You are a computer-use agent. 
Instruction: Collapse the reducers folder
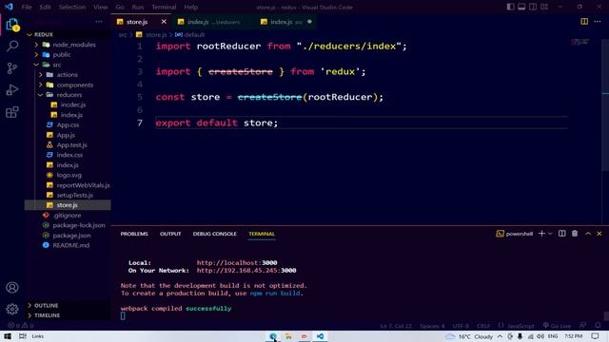tap(40, 95)
